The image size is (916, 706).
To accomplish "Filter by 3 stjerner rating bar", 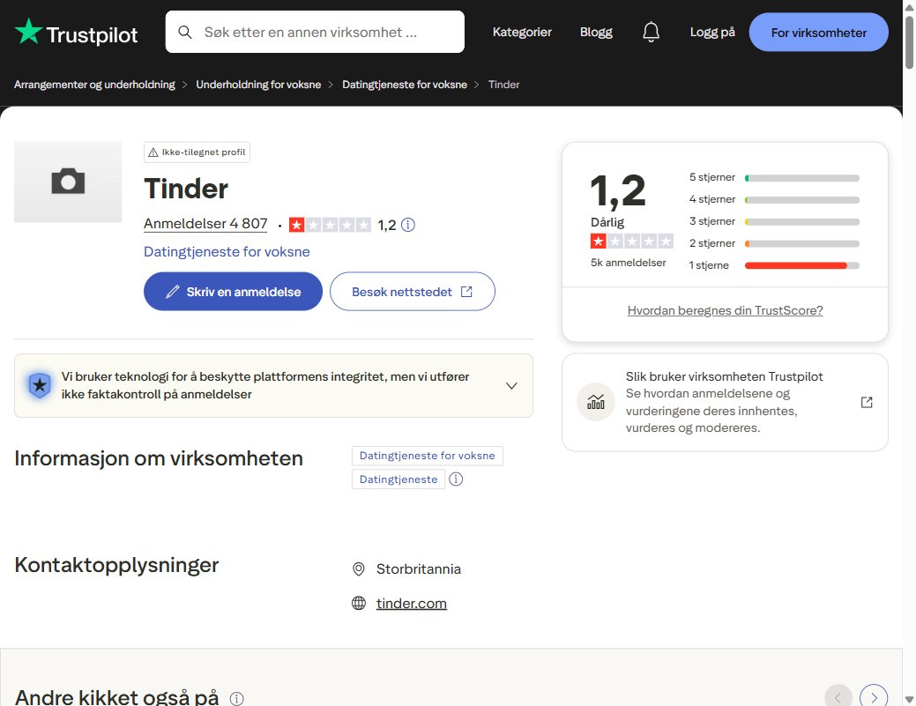I will tap(774, 222).
